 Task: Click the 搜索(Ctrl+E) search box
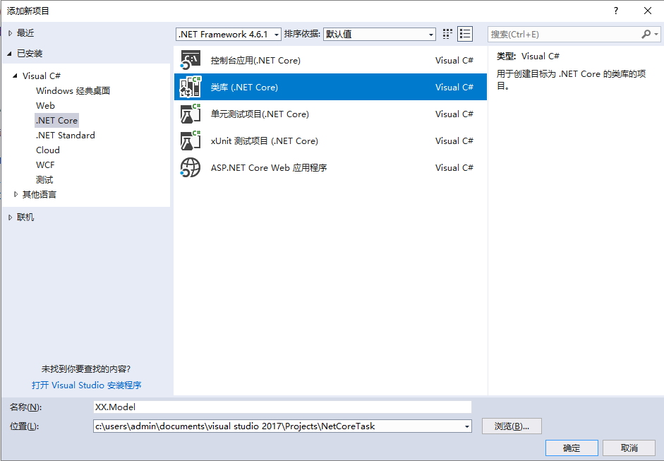point(565,34)
